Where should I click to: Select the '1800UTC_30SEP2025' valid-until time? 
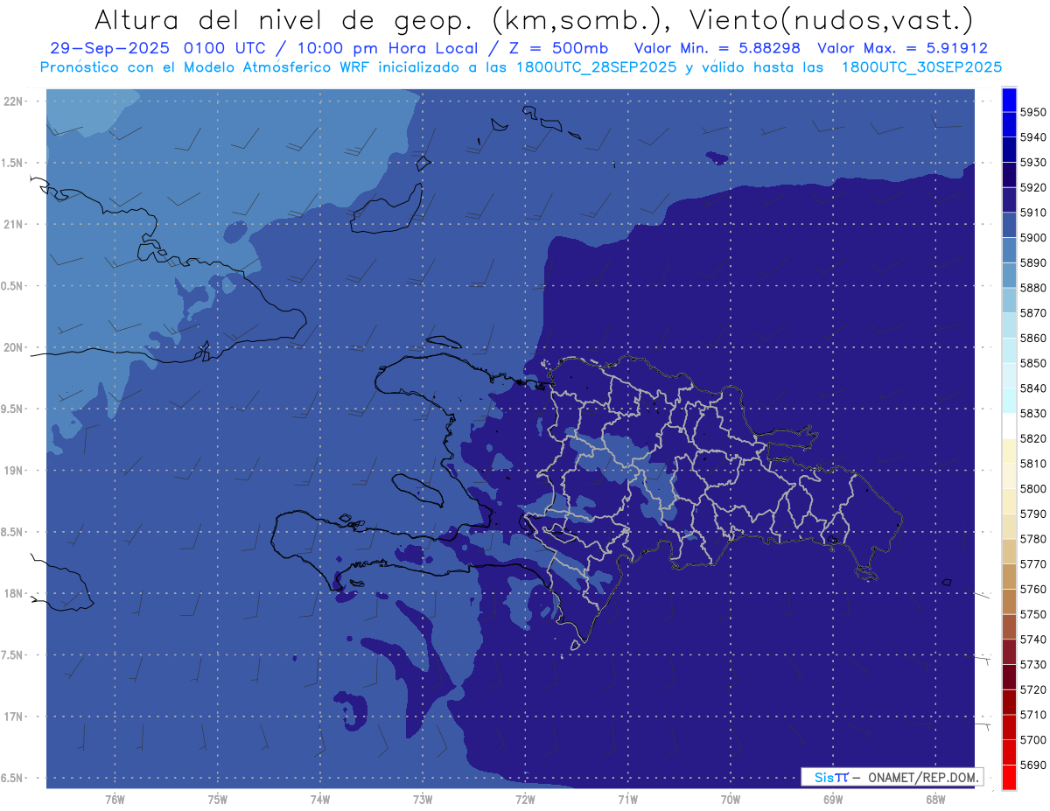(921, 67)
